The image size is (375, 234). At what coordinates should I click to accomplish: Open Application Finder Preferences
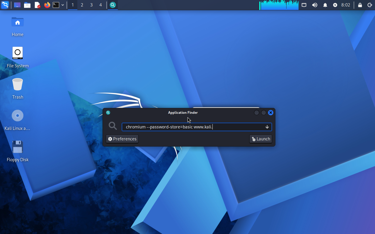122,139
